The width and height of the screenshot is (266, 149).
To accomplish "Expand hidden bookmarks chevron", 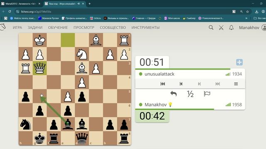I will [246, 18].
